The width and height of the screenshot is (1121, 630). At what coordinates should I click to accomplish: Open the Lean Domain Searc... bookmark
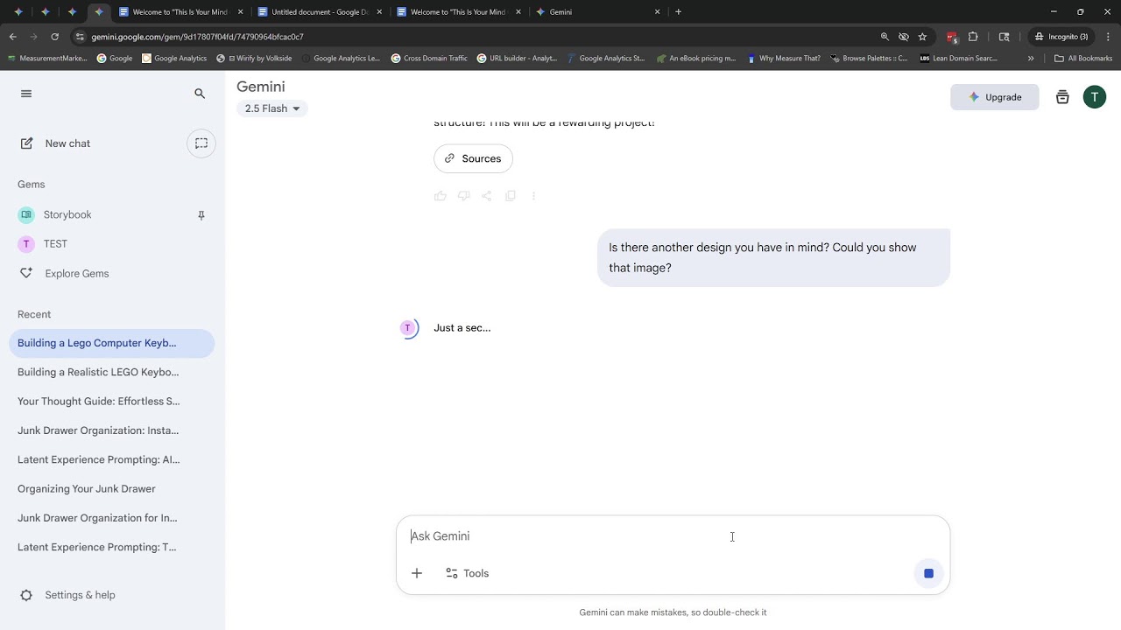click(x=959, y=59)
